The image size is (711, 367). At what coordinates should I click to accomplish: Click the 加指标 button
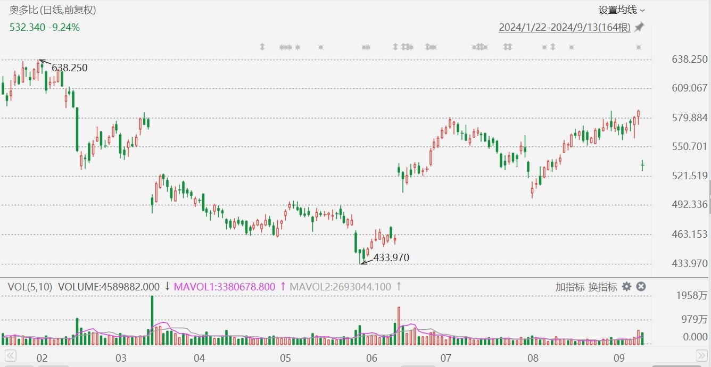click(570, 287)
